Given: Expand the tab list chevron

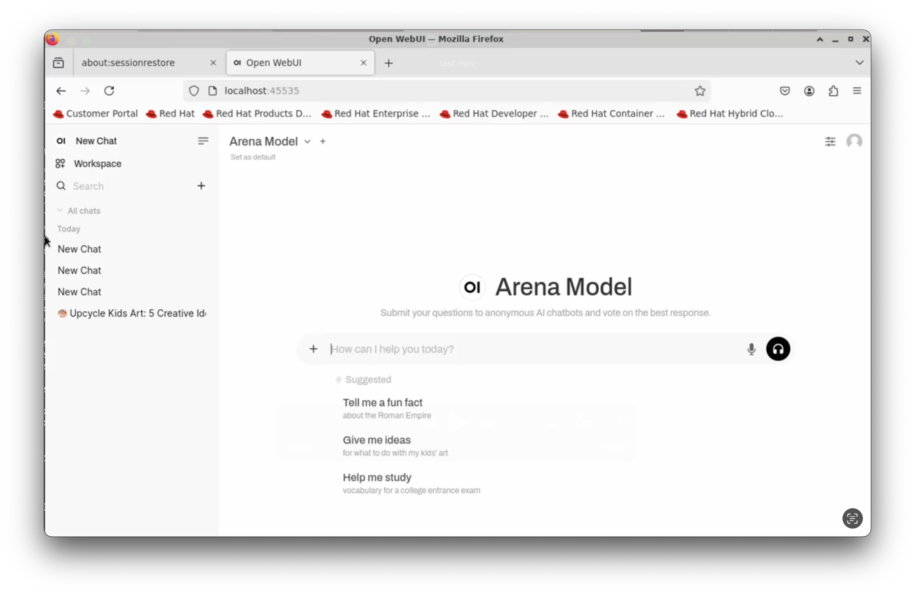Looking at the screenshot, I should [860, 62].
